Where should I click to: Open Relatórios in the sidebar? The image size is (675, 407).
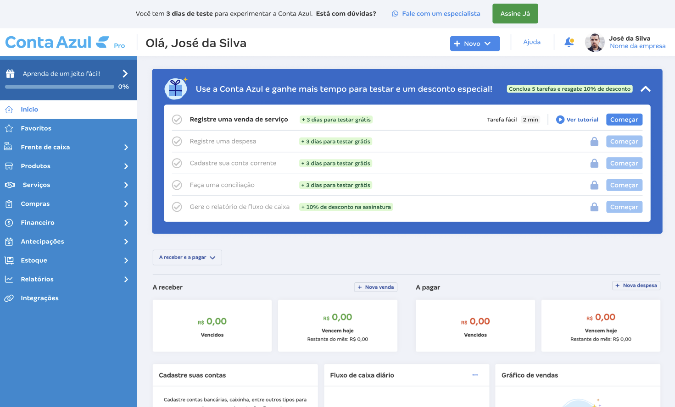[x=68, y=279]
